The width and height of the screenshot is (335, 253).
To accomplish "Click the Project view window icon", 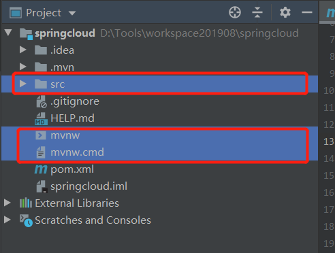I will point(16,13).
